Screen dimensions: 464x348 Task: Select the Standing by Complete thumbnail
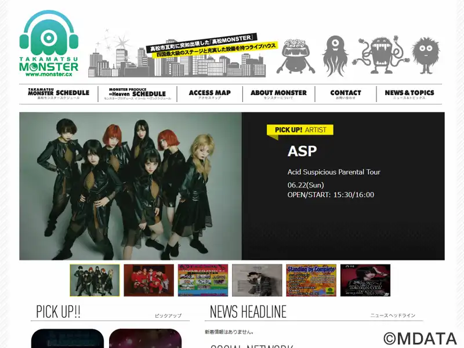coord(311,280)
